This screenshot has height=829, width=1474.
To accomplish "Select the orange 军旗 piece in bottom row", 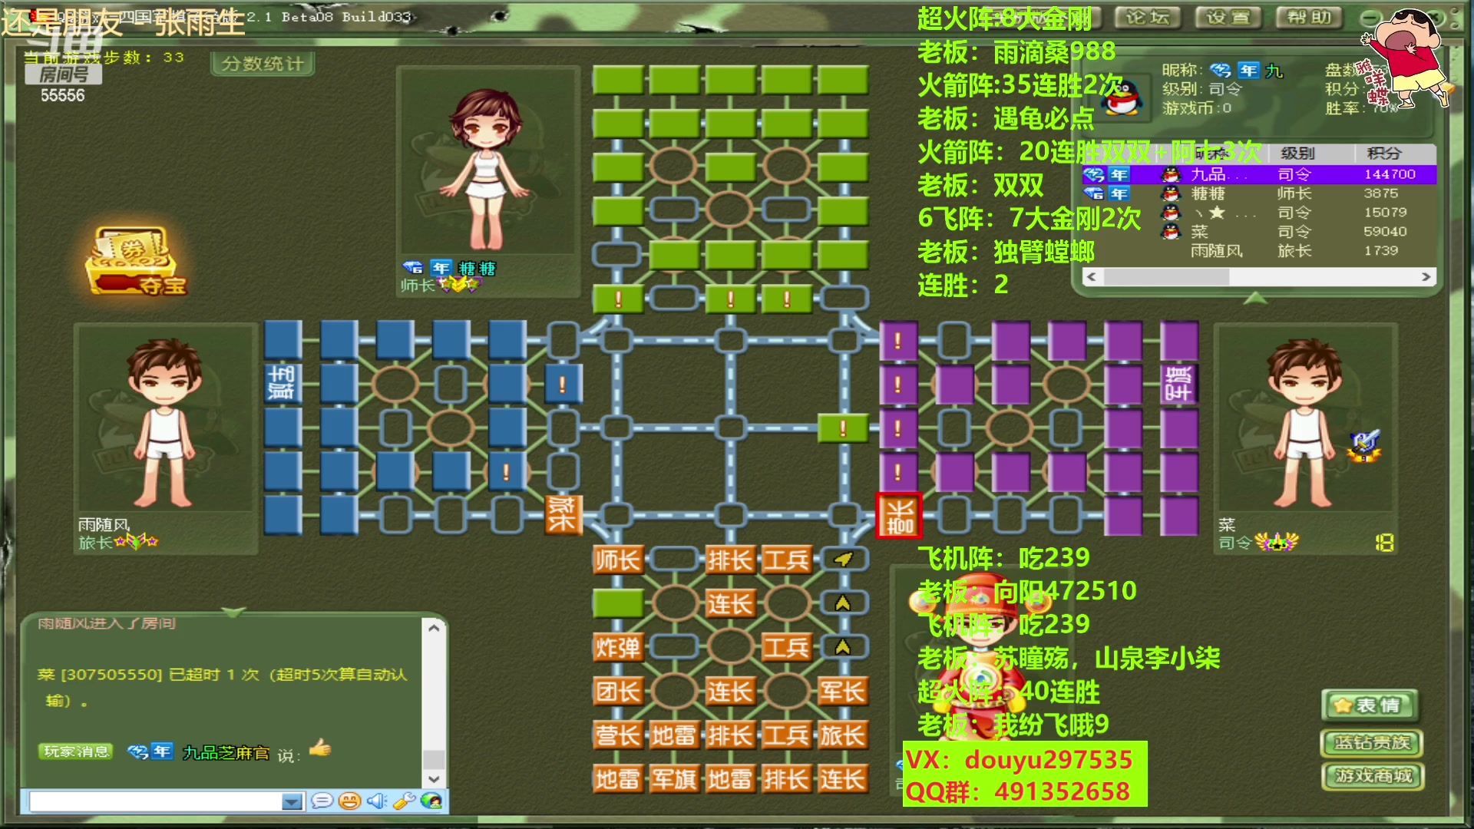I will (674, 779).
